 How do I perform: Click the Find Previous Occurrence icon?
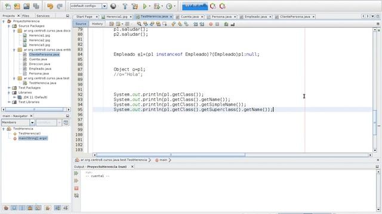(146, 24)
